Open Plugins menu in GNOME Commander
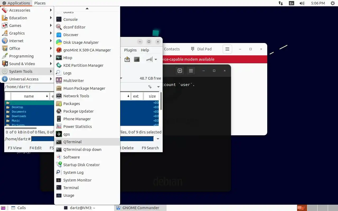This screenshot has width=338, height=211. pos(130,50)
